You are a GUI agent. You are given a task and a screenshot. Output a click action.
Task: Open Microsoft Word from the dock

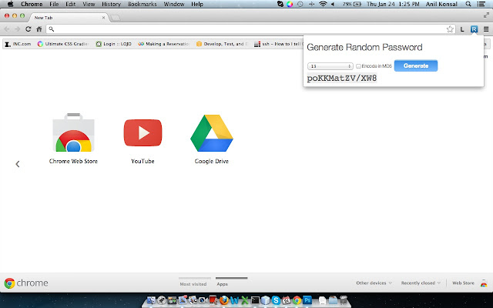(234, 300)
